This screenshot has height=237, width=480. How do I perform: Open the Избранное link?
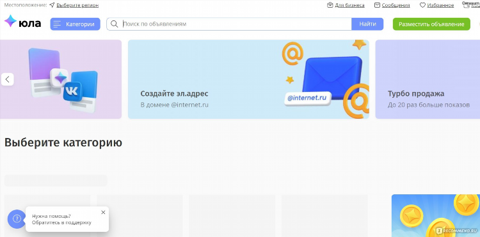440,5
